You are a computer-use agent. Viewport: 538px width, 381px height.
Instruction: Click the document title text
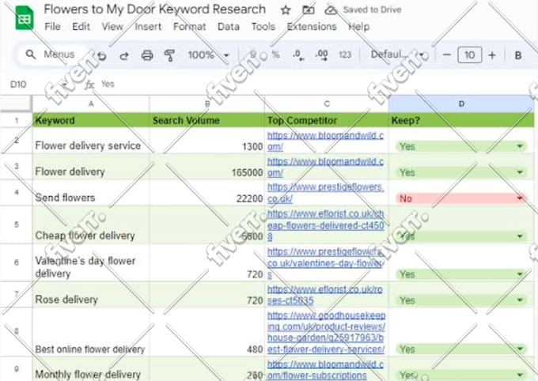coord(155,9)
